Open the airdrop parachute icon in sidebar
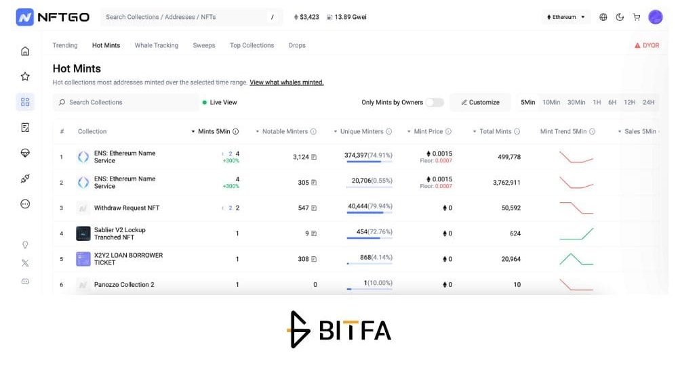Viewport: 678px width, 370px height. tap(25, 153)
